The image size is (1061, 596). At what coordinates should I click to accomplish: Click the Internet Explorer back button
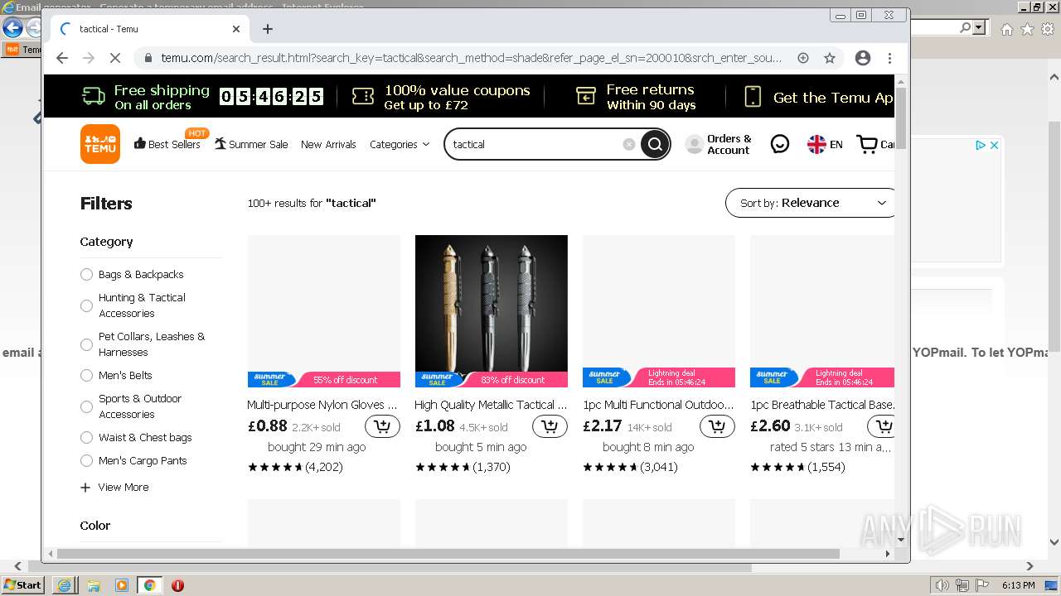pos(12,27)
